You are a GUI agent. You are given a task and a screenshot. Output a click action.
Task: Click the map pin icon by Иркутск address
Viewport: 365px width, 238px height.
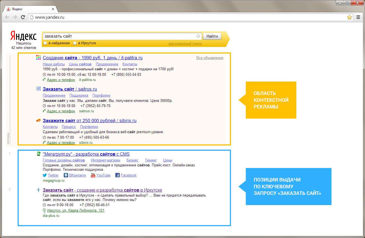[44, 211]
